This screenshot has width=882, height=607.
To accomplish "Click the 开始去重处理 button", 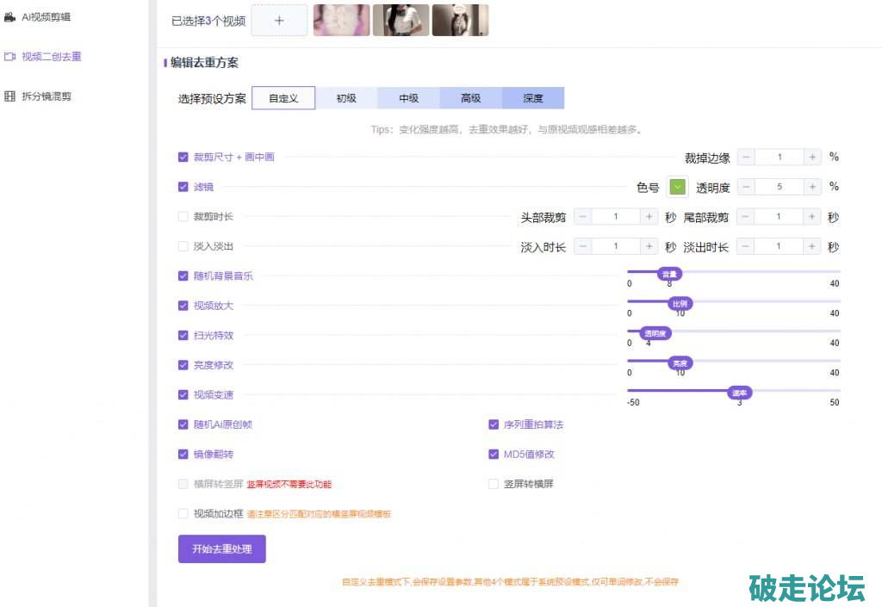I will [221, 548].
